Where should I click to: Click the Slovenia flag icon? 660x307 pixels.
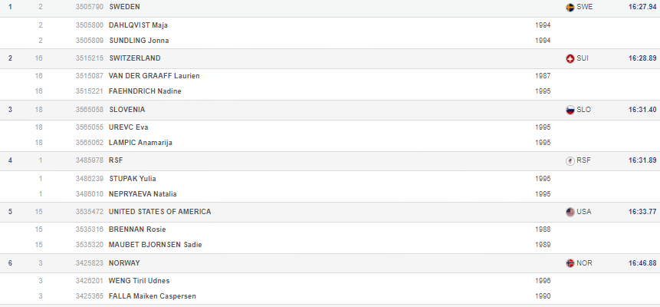pyautogui.click(x=570, y=110)
